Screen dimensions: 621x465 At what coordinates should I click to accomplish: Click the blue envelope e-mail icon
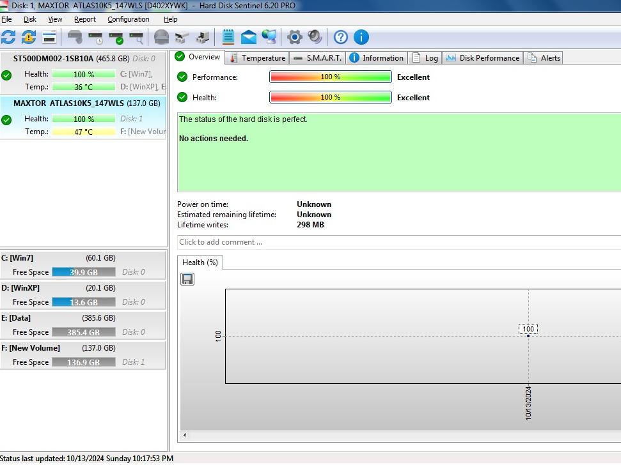(x=249, y=37)
